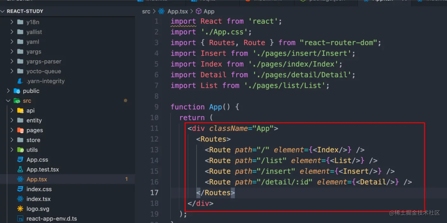The height and width of the screenshot is (223, 447).
Task: Click the react-app-env.d.ts TS icon
Action: [20, 219]
